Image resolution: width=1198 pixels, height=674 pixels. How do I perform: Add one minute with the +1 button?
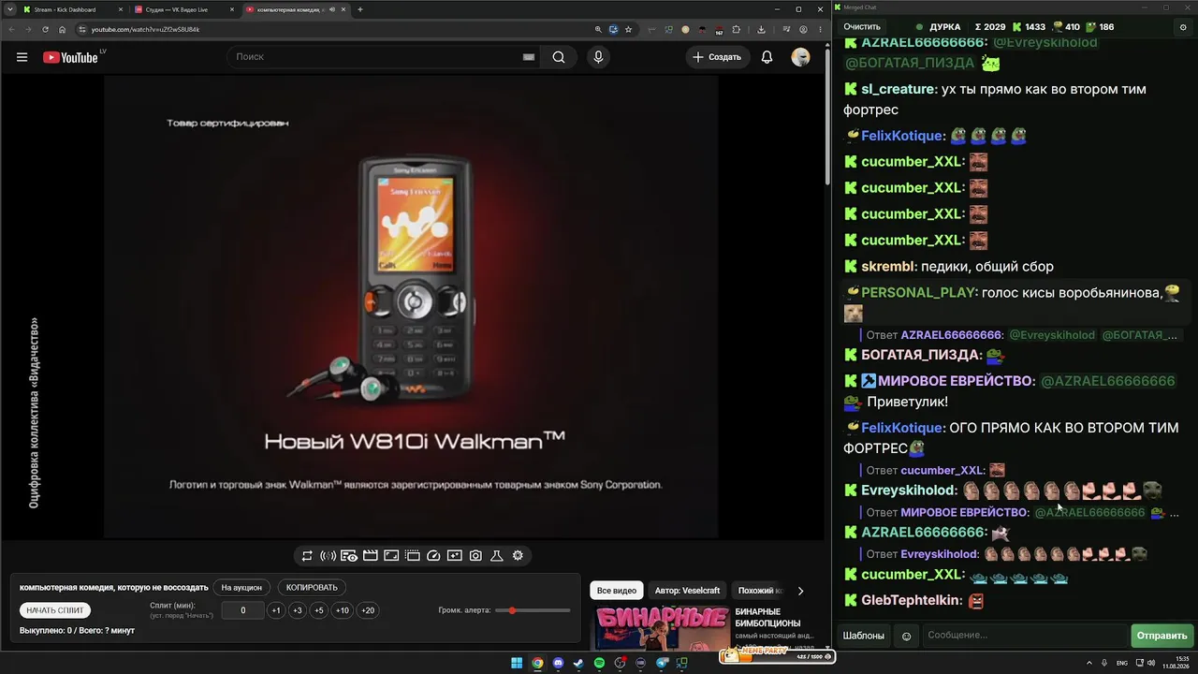275,610
